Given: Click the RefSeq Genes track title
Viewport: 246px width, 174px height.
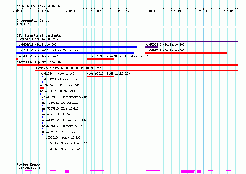Looking at the screenshot, I should point(28,165).
